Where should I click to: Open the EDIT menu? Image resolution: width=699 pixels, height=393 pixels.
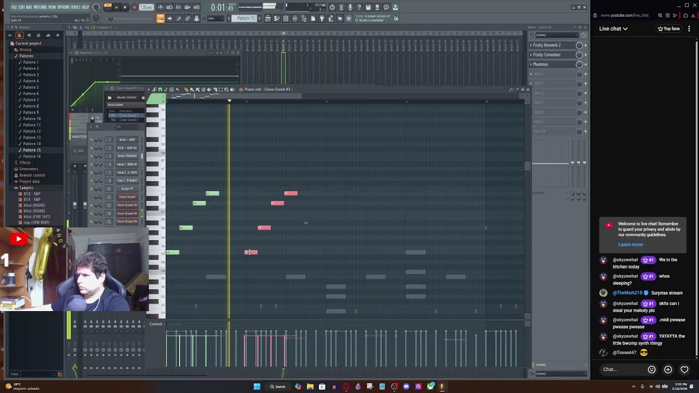(x=22, y=7)
